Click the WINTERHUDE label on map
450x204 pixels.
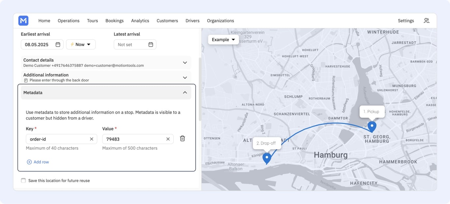pos(383,32)
